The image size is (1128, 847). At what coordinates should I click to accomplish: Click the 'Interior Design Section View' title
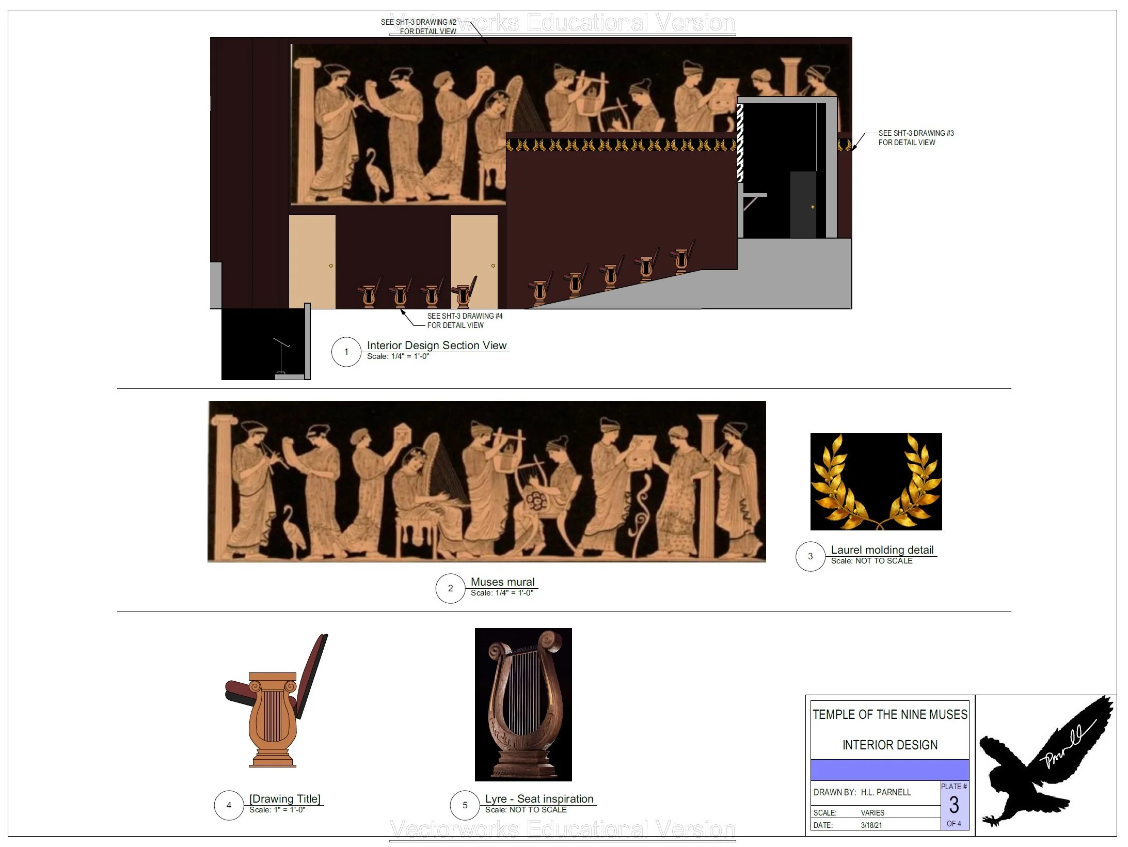(x=436, y=346)
